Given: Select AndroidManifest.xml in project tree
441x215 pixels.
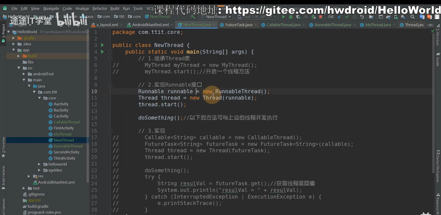Looking at the screenshot, I should [56, 182].
